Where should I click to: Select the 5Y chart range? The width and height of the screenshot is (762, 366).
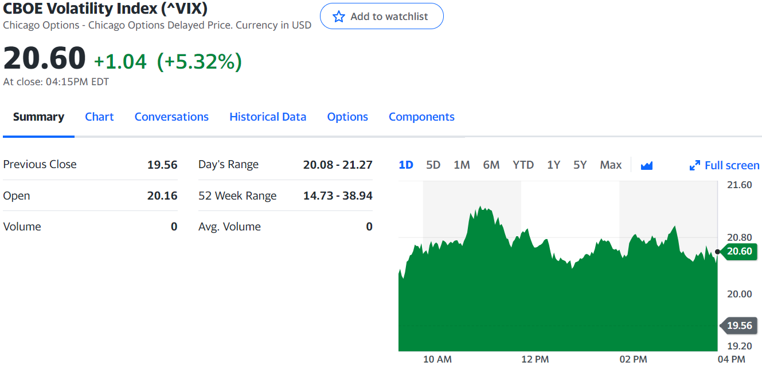[580, 165]
